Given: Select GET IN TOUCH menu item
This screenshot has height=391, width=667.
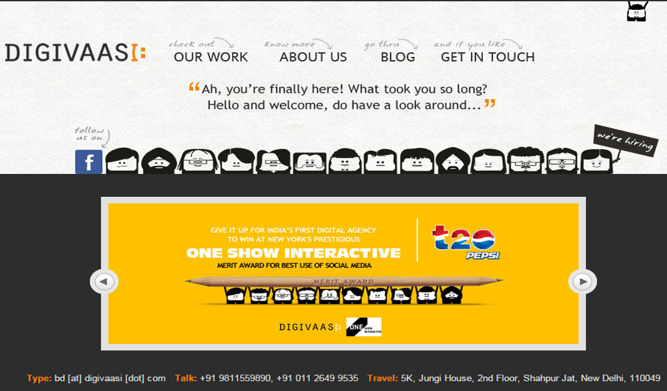Looking at the screenshot, I should (x=487, y=57).
